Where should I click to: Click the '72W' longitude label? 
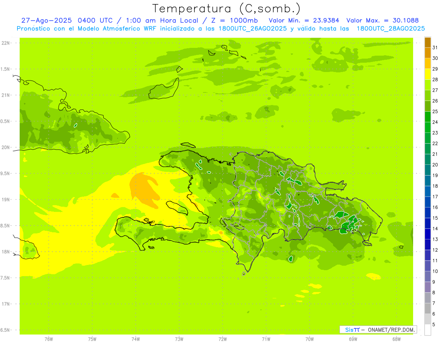(222, 339)
